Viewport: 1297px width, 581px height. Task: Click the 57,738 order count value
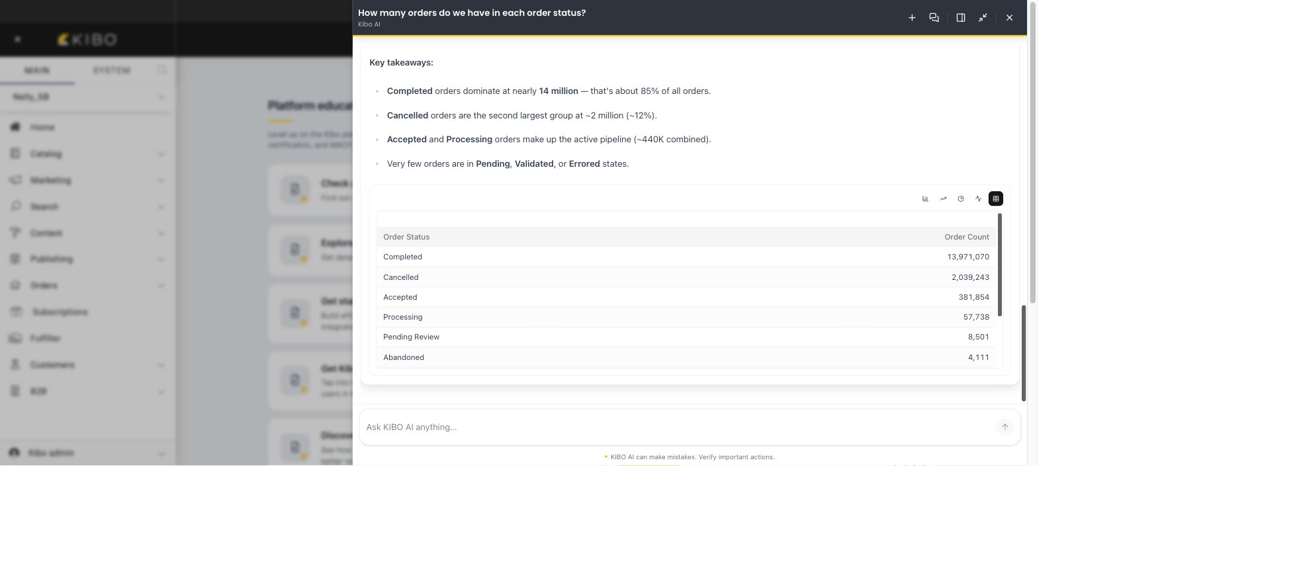(976, 317)
